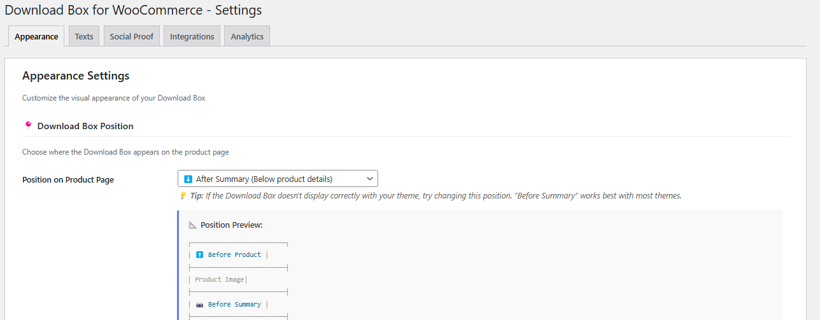The width and height of the screenshot is (820, 320).
Task: Click the lightbulb icon before the Tip text
Action: [x=183, y=196]
